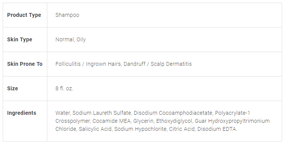Viewport: 286px width, 145px height.
Task: Click Salicylic Acid in ingredients
Action: click(x=95, y=129)
